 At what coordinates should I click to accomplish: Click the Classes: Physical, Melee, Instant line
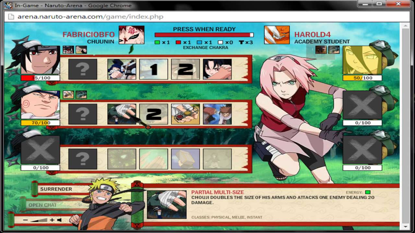(x=227, y=217)
